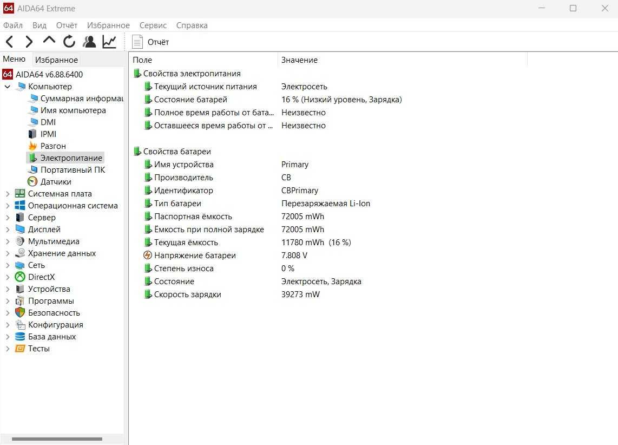The image size is (618, 445).
Task: Click the sidebar horizontal scrollbar
Action: pos(57,439)
